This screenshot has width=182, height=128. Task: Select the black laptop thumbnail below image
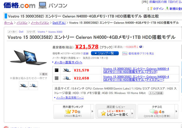pos(23,85)
